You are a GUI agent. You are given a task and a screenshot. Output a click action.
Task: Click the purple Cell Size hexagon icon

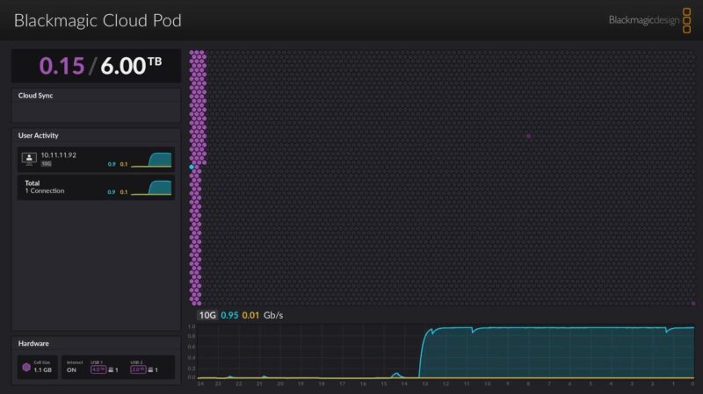(x=26, y=367)
